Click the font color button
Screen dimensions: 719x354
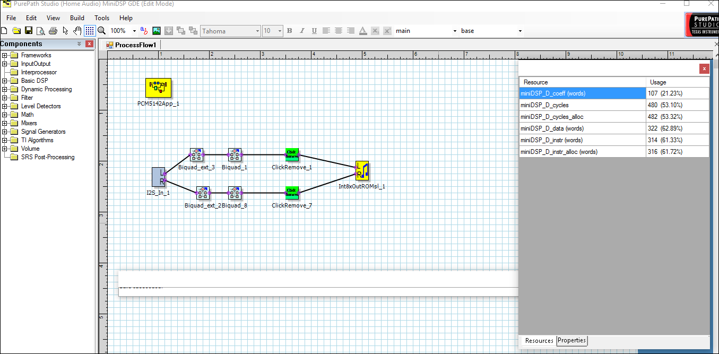coord(363,31)
